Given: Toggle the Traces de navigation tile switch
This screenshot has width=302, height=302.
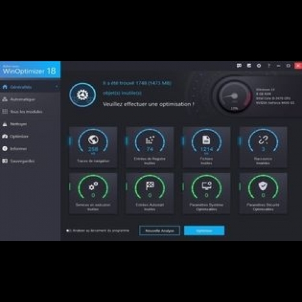Looking at the screenshot, I should click(x=70, y=141).
